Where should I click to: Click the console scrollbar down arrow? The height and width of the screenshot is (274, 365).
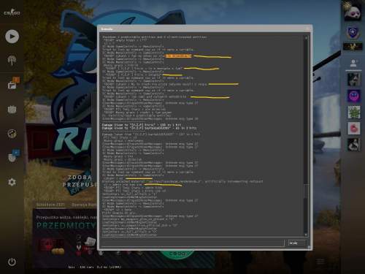306,235
